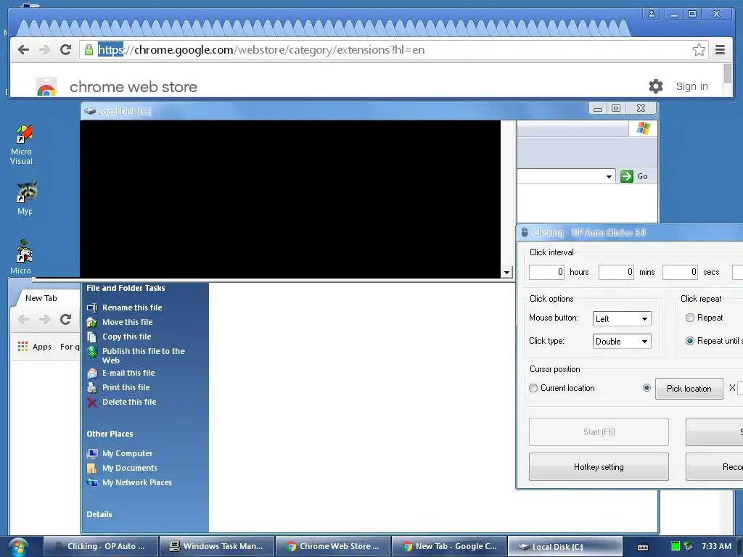
Task: Open My Documents under Other Places
Action: tap(130, 468)
